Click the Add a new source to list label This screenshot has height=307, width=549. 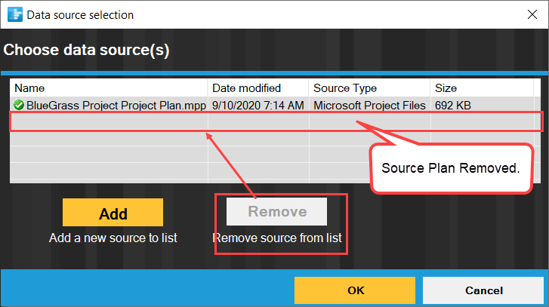[x=113, y=238]
